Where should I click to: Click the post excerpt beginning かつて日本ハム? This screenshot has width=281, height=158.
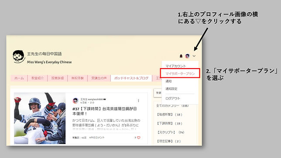(106, 125)
